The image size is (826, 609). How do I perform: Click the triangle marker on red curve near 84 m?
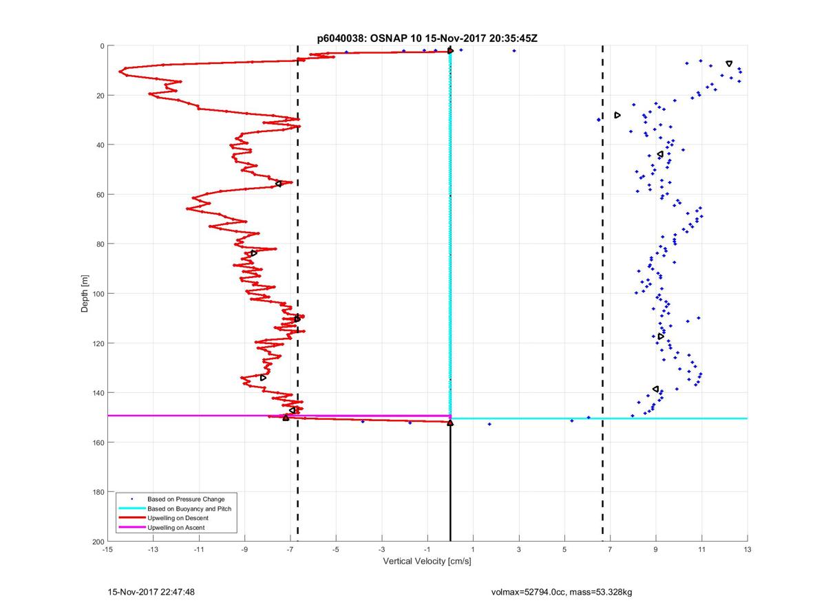(x=254, y=253)
